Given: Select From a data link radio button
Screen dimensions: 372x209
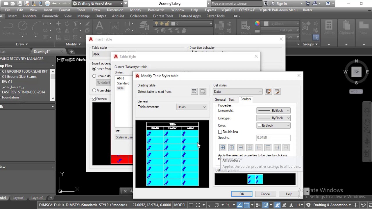Looking at the screenshot, I should coord(94,76).
